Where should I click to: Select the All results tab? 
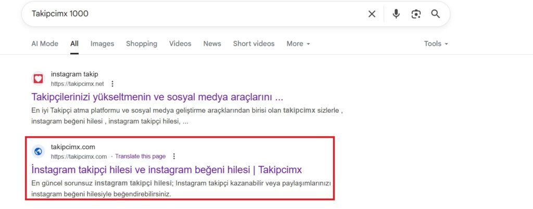click(x=74, y=44)
